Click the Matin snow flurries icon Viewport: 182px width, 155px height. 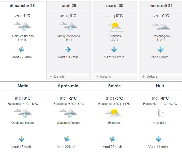click(23, 113)
